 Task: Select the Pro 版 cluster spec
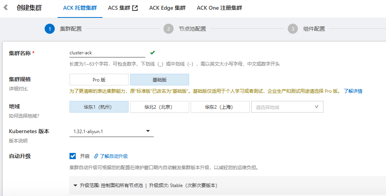point(99,80)
